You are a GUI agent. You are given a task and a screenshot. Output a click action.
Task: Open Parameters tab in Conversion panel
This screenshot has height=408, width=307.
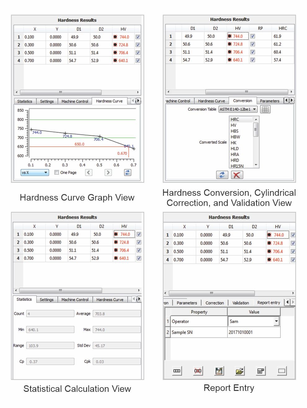(x=269, y=101)
